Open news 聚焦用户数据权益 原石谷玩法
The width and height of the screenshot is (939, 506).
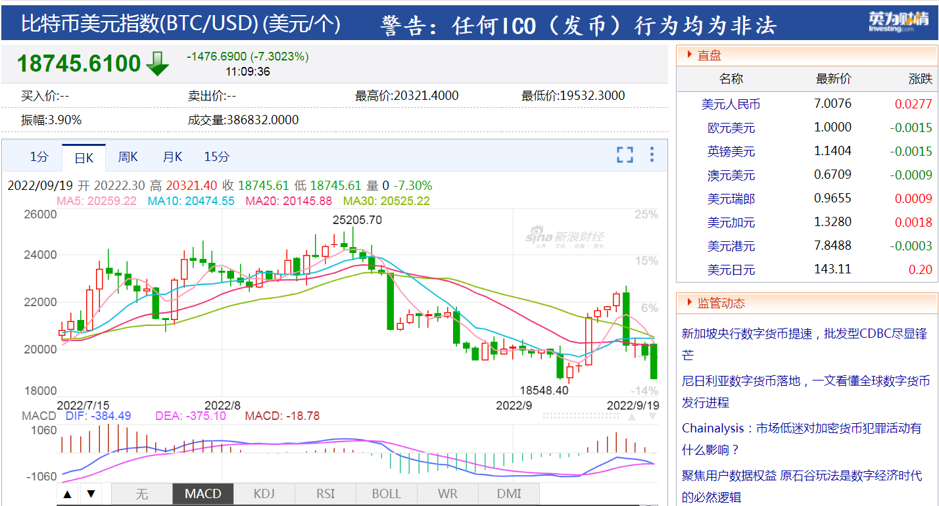[x=802, y=486]
